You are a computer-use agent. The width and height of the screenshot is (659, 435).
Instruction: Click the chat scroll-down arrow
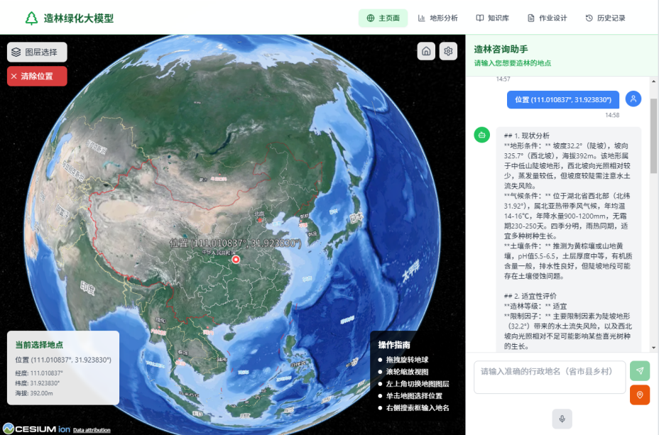[x=653, y=348]
